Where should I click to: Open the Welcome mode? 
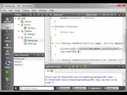[x=7, y=20]
